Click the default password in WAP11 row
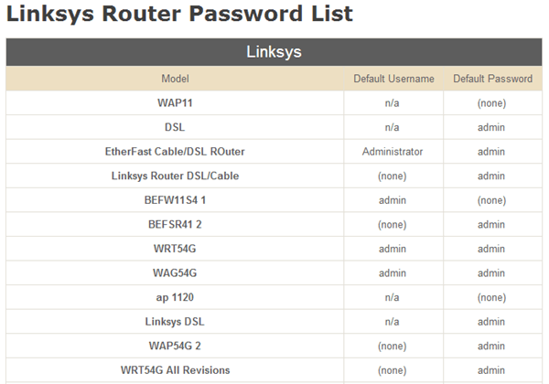The image size is (549, 384). pyautogui.click(x=491, y=103)
